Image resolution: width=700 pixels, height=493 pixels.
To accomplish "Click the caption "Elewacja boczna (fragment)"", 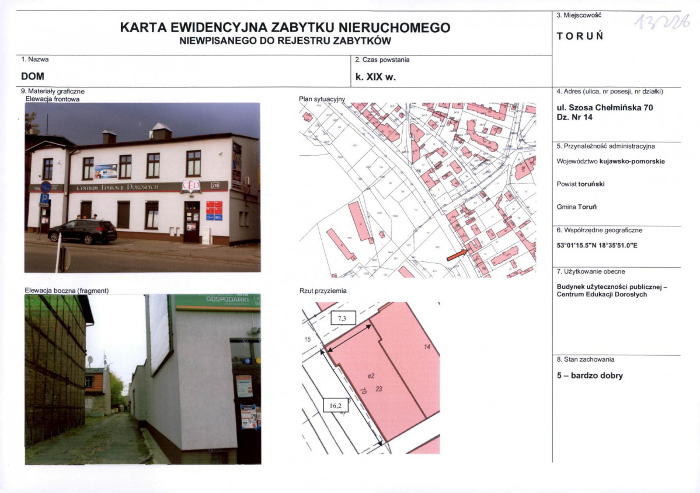I will (x=67, y=291).
